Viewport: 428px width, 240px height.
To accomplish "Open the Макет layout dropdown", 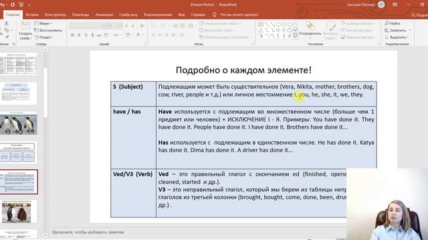I will 43,23.
